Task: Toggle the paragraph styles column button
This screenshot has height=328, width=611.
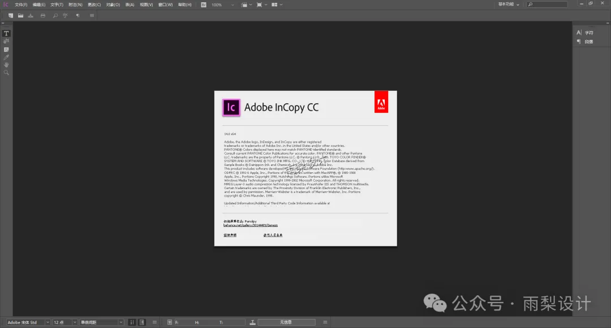Action: click(x=142, y=322)
